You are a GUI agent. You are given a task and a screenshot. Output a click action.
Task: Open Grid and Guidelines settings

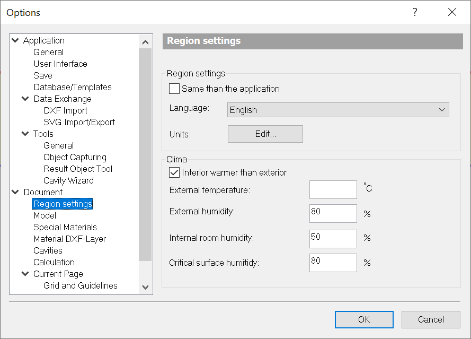point(81,285)
